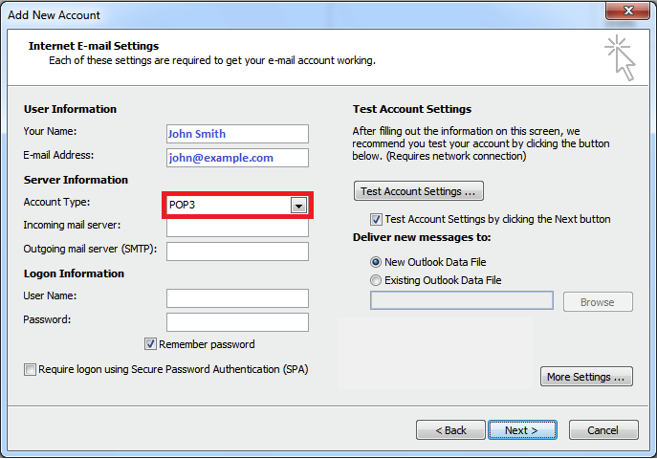The image size is (657, 459).
Task: Click the wizard cursor icon in header
Action: point(620,58)
